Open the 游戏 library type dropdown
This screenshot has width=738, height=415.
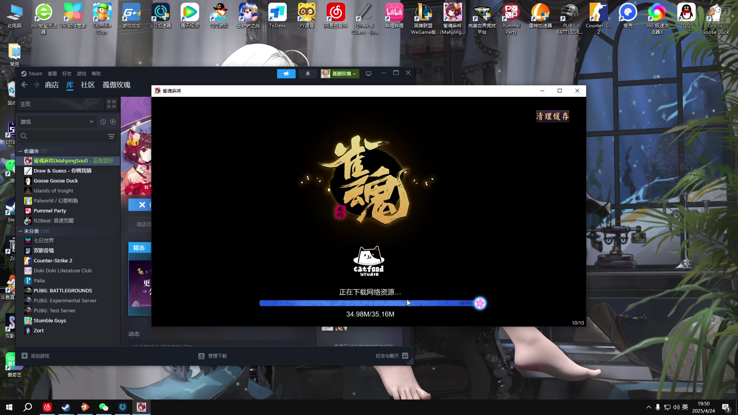coord(57,122)
